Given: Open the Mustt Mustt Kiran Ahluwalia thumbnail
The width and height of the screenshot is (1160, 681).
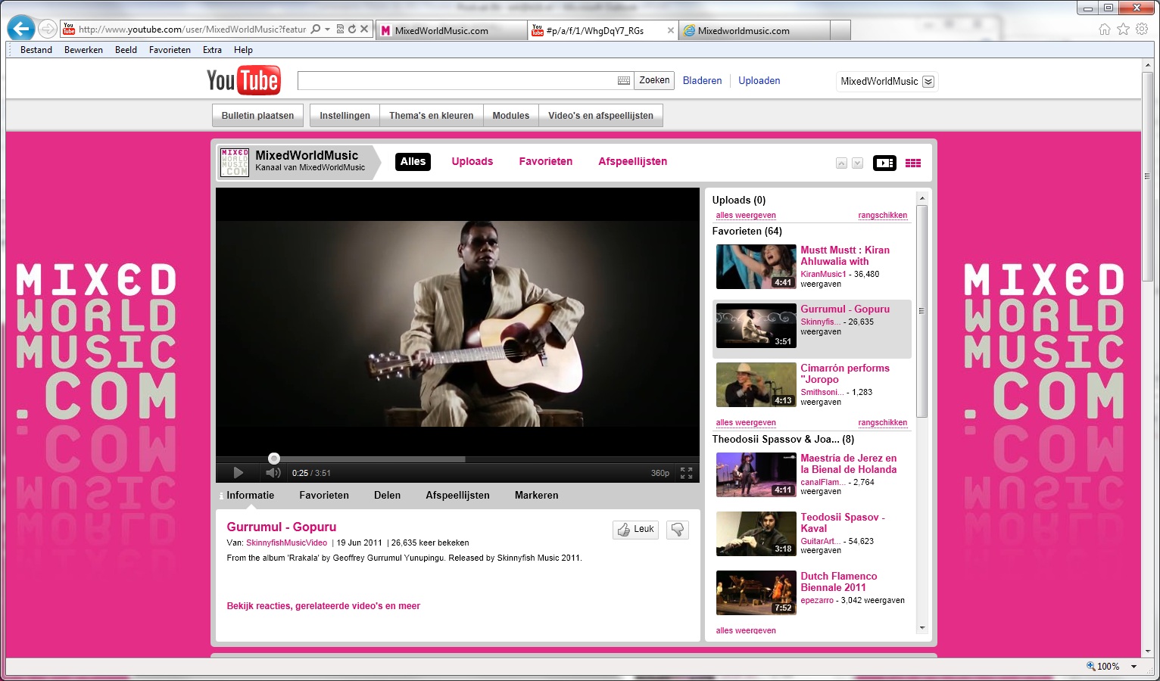Looking at the screenshot, I should [756, 266].
